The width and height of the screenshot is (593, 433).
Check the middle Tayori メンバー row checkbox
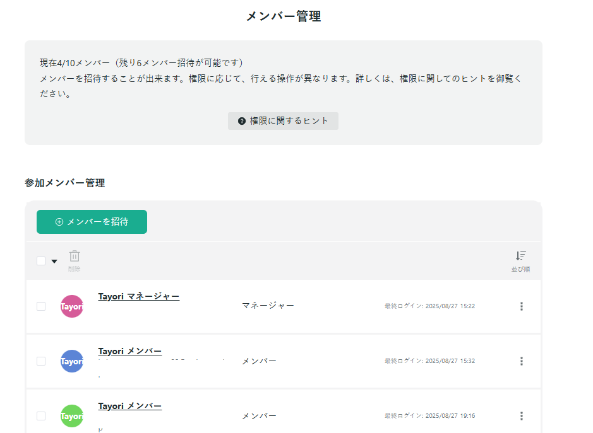pos(41,361)
